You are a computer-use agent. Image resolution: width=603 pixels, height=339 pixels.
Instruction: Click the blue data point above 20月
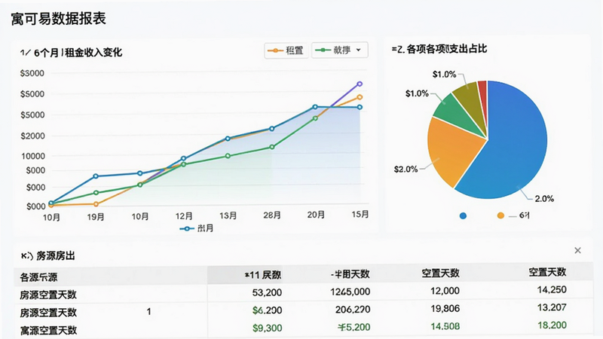[x=315, y=107]
